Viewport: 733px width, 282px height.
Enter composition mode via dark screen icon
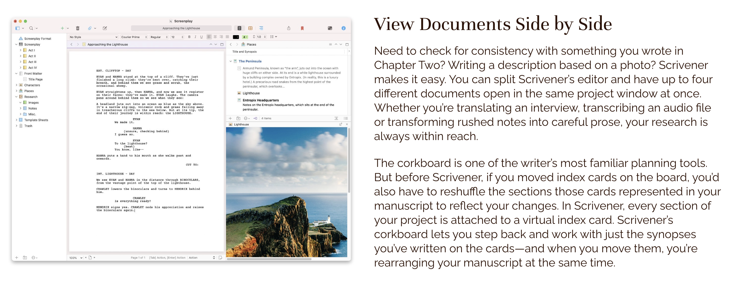pyautogui.click(x=330, y=28)
